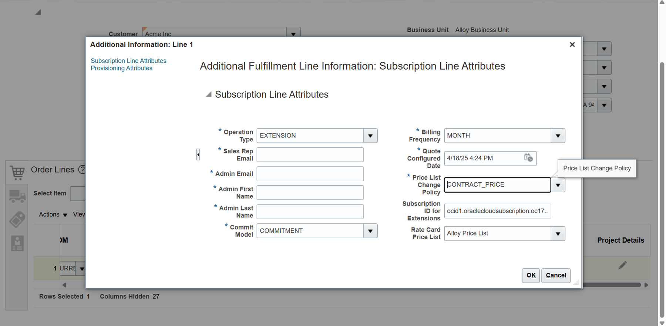Screen dimensions: 666x326
Task: Open the dropdown in order line row 1
Action: (x=81, y=268)
